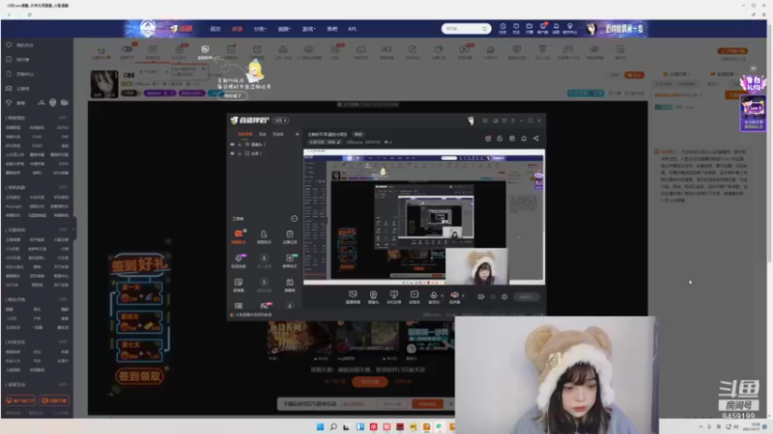Click the start streaming pill button
The image size is (773, 434).
(527, 297)
